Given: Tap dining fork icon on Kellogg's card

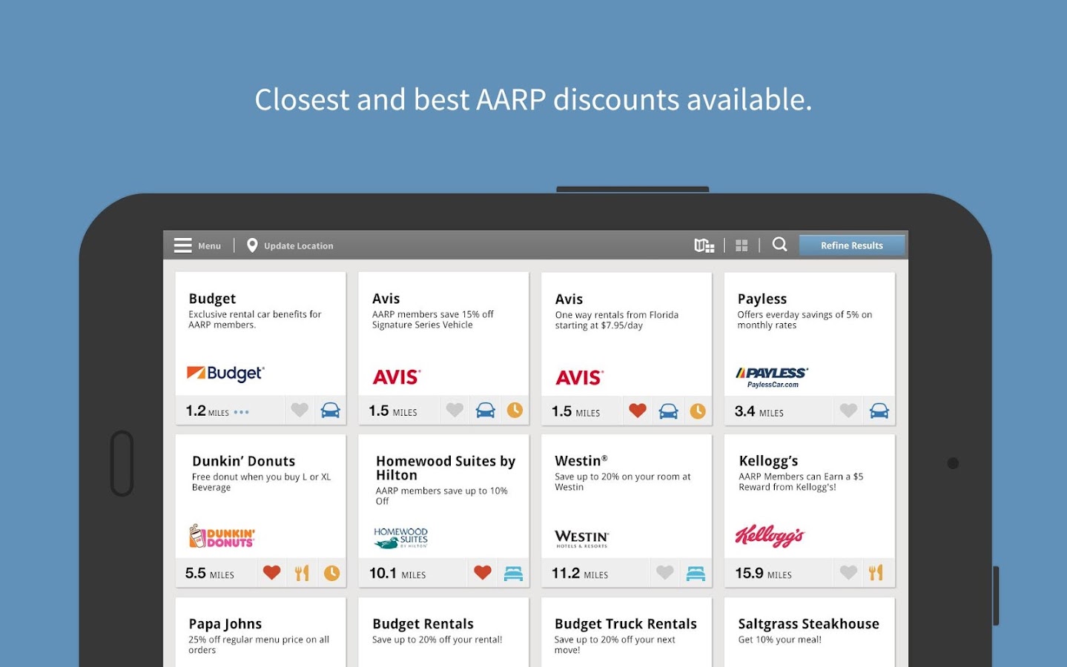Looking at the screenshot, I should (876, 572).
